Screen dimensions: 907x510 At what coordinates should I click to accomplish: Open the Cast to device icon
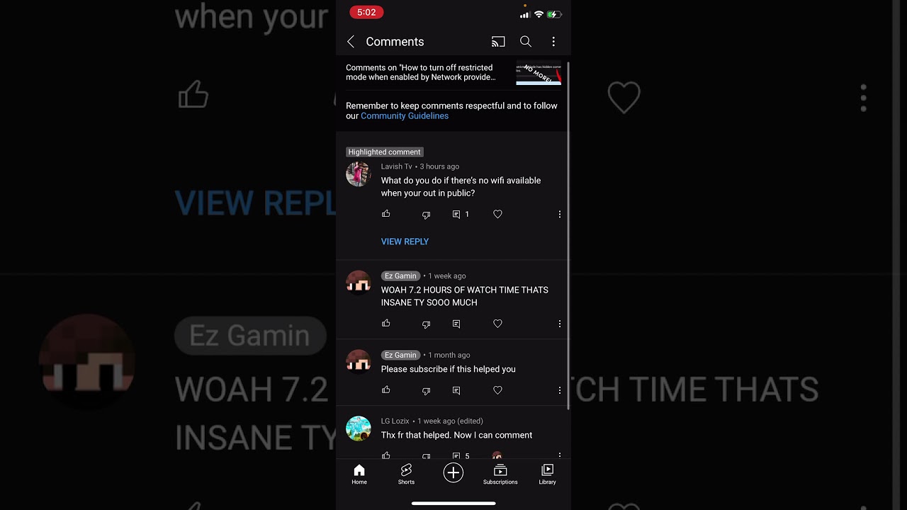tap(498, 42)
